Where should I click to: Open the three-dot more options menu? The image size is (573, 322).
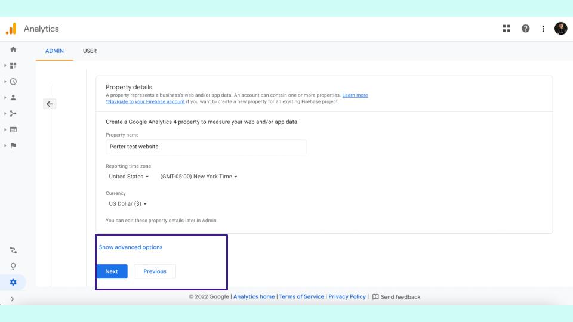click(543, 29)
